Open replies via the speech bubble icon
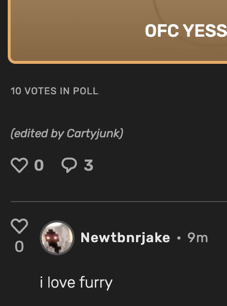The width and height of the screenshot is (227, 306). 69,165
